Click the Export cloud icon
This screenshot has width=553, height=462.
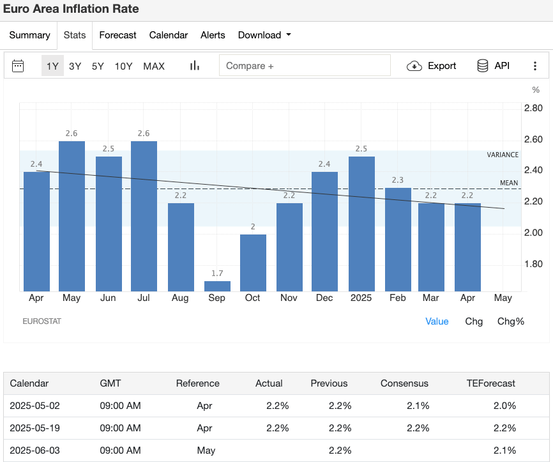point(414,65)
